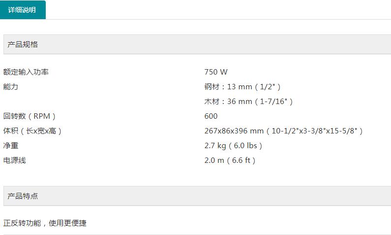391x235 pixels.
Task: Click the 产品特点 section header
Action: pos(23,196)
